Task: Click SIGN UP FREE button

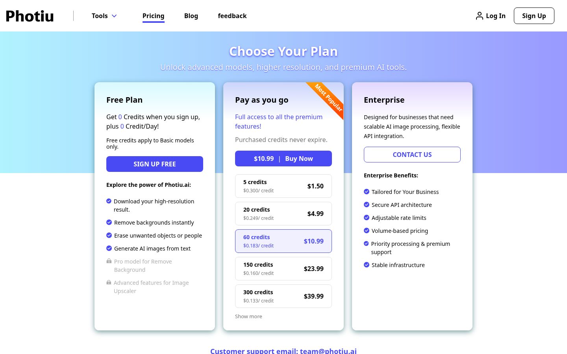Action: point(155,164)
